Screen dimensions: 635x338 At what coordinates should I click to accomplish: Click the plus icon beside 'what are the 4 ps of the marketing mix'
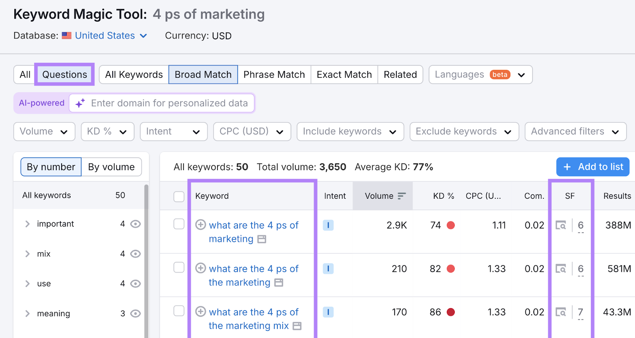coord(201,312)
